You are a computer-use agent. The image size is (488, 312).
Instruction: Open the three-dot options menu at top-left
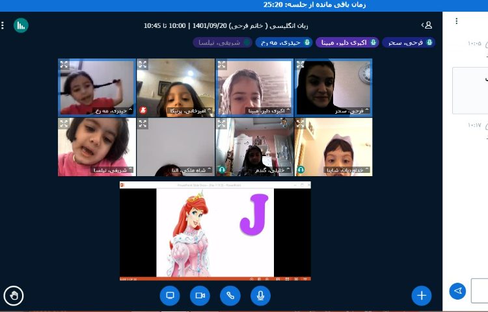pos(3,25)
